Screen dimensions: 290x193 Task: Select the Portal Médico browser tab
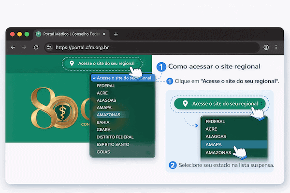[71, 34]
